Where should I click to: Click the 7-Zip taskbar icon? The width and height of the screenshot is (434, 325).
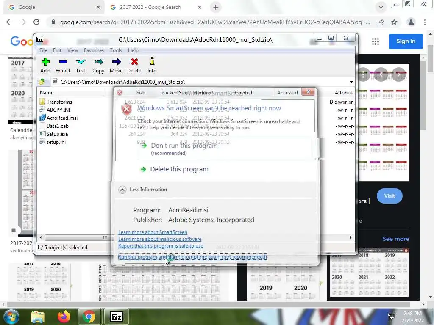point(117,317)
